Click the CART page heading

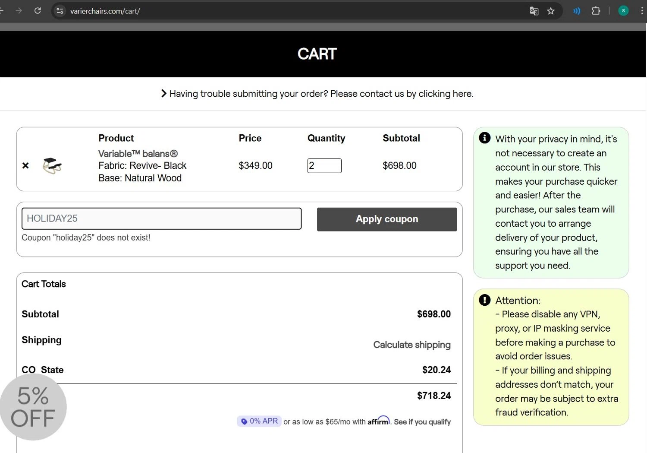point(317,54)
